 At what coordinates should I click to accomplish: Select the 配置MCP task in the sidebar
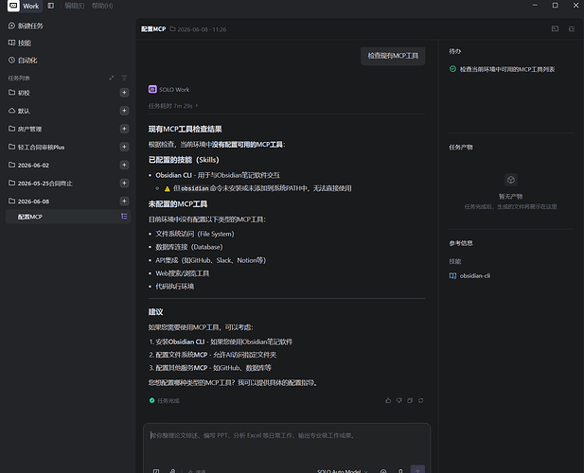click(x=68, y=217)
